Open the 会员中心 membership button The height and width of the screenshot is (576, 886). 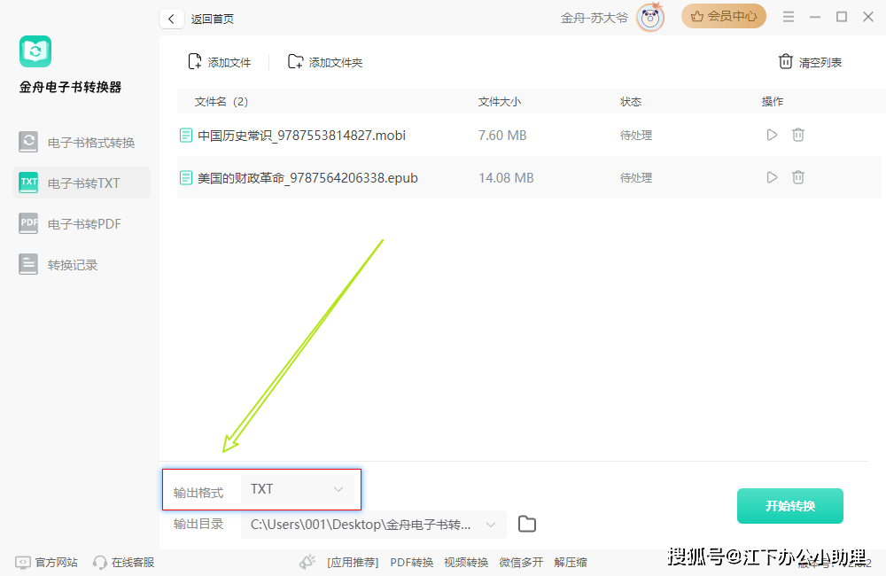tap(723, 16)
